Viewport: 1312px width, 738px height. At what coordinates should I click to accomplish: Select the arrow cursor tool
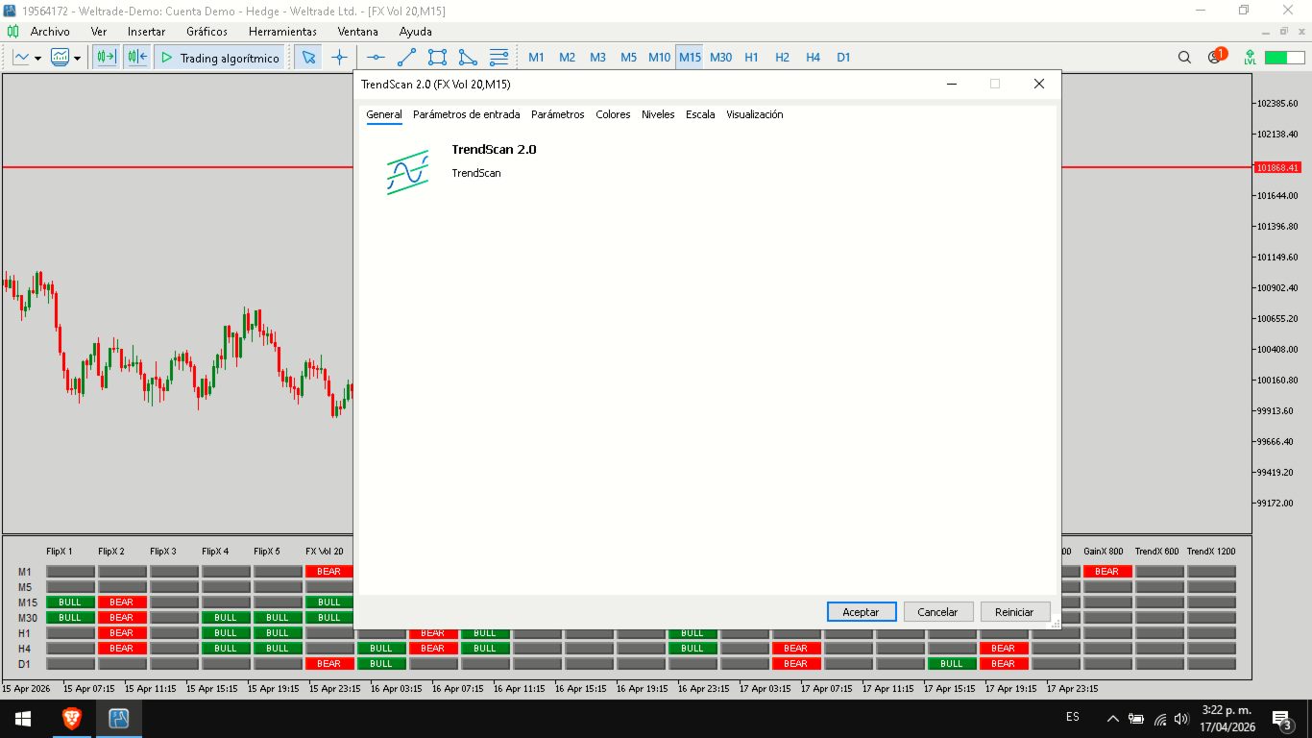pyautogui.click(x=308, y=58)
